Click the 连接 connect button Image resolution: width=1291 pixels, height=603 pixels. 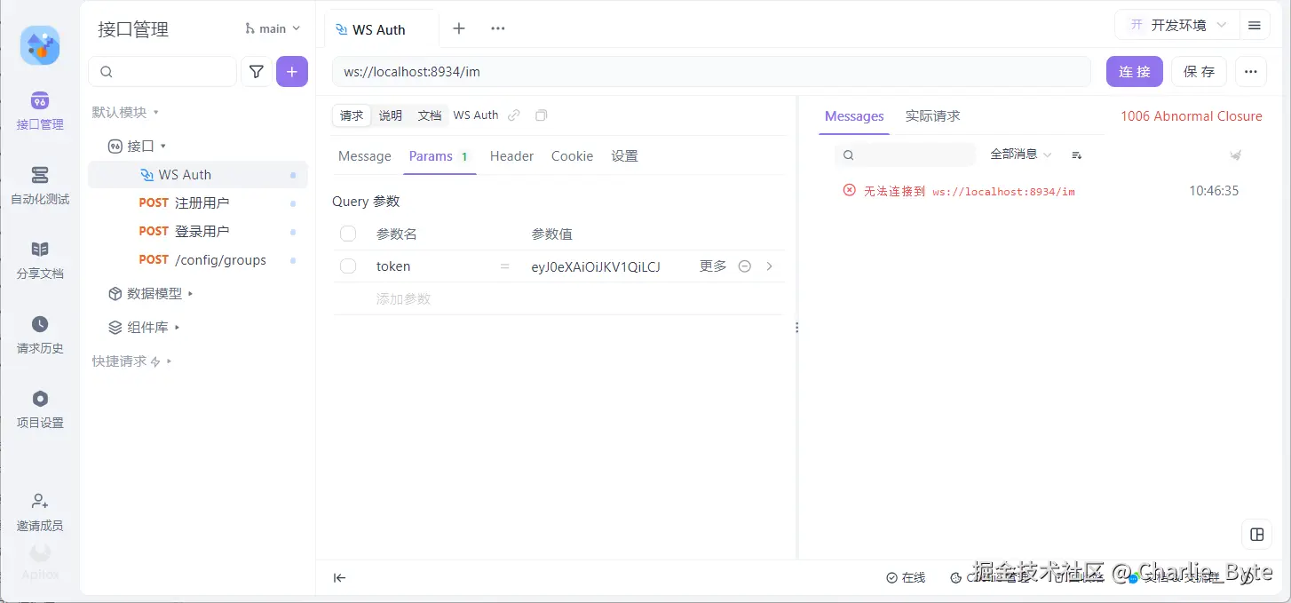[x=1134, y=72]
